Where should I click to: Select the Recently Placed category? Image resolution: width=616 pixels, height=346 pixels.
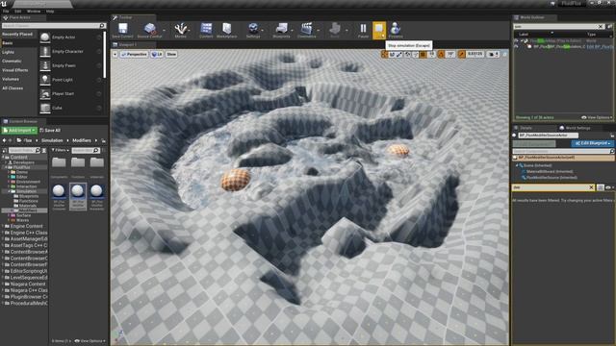point(18,35)
